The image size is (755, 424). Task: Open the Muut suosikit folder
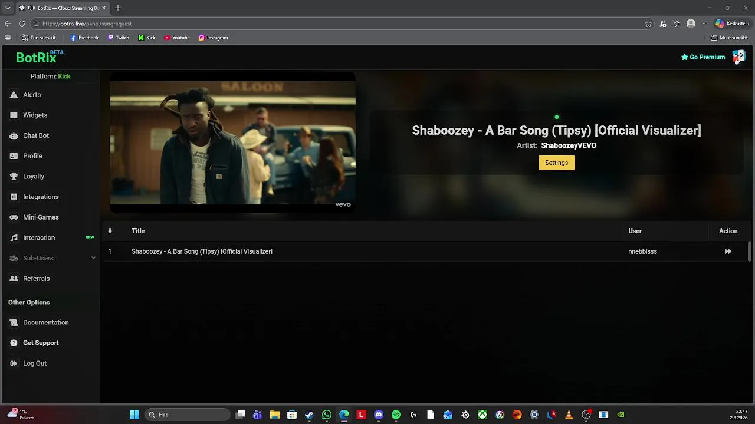coord(730,38)
